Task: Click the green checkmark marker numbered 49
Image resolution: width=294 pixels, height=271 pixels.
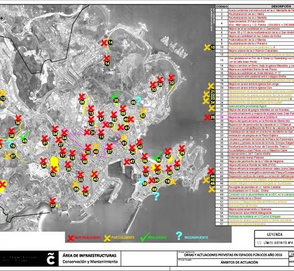Action: tap(24, 135)
